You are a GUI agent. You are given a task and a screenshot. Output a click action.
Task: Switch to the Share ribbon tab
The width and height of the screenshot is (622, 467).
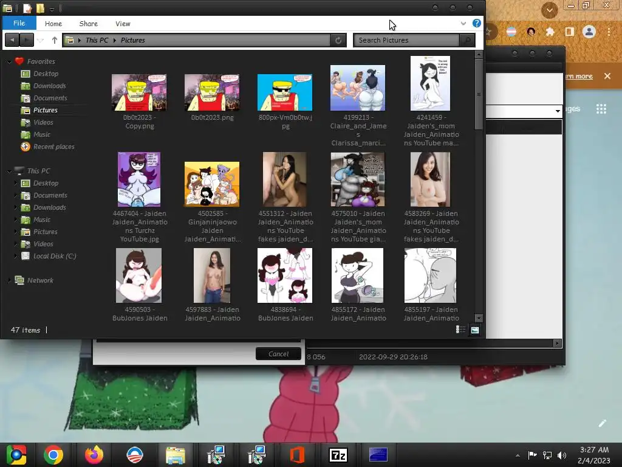coord(89,24)
